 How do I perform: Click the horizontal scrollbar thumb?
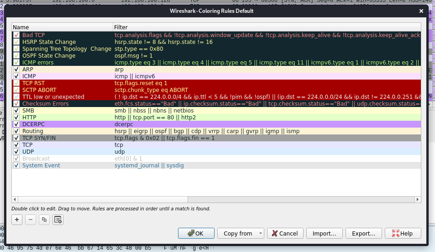pos(103,199)
